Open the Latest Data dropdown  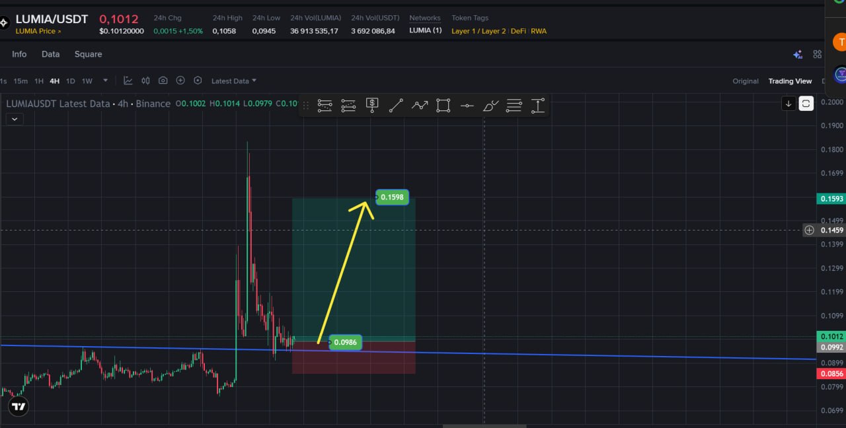[x=234, y=81]
